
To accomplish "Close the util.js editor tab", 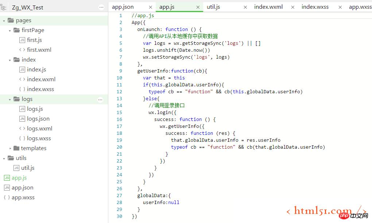I will coord(245,7).
